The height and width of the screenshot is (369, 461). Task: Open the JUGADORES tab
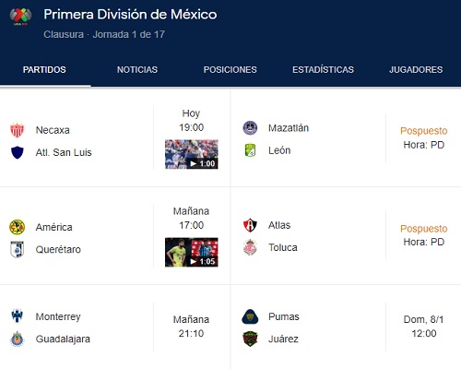416,70
